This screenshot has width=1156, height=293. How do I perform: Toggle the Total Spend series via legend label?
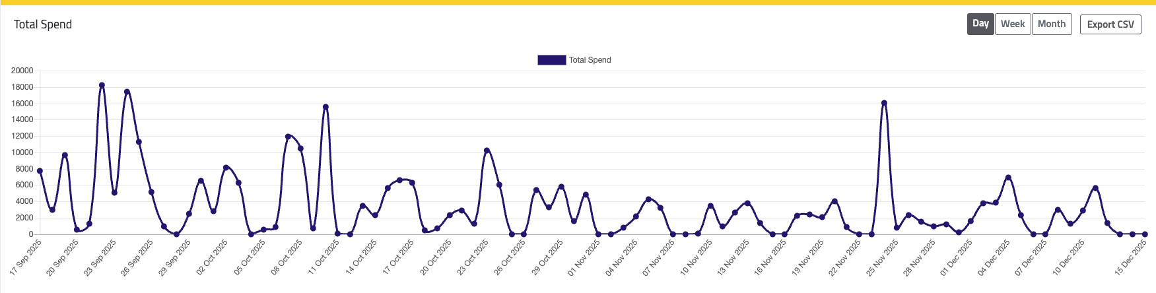tap(590, 60)
